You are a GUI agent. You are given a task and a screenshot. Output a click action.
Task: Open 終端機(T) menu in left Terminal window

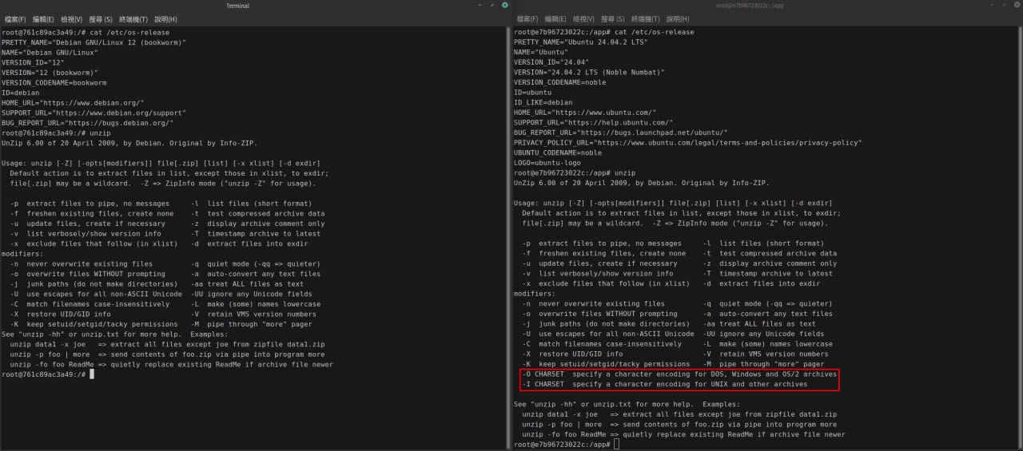133,18
